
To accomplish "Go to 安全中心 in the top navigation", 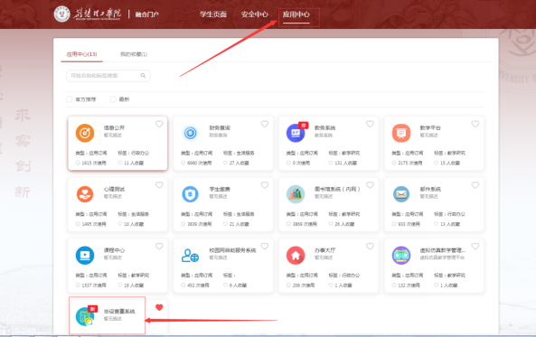I will point(255,14).
